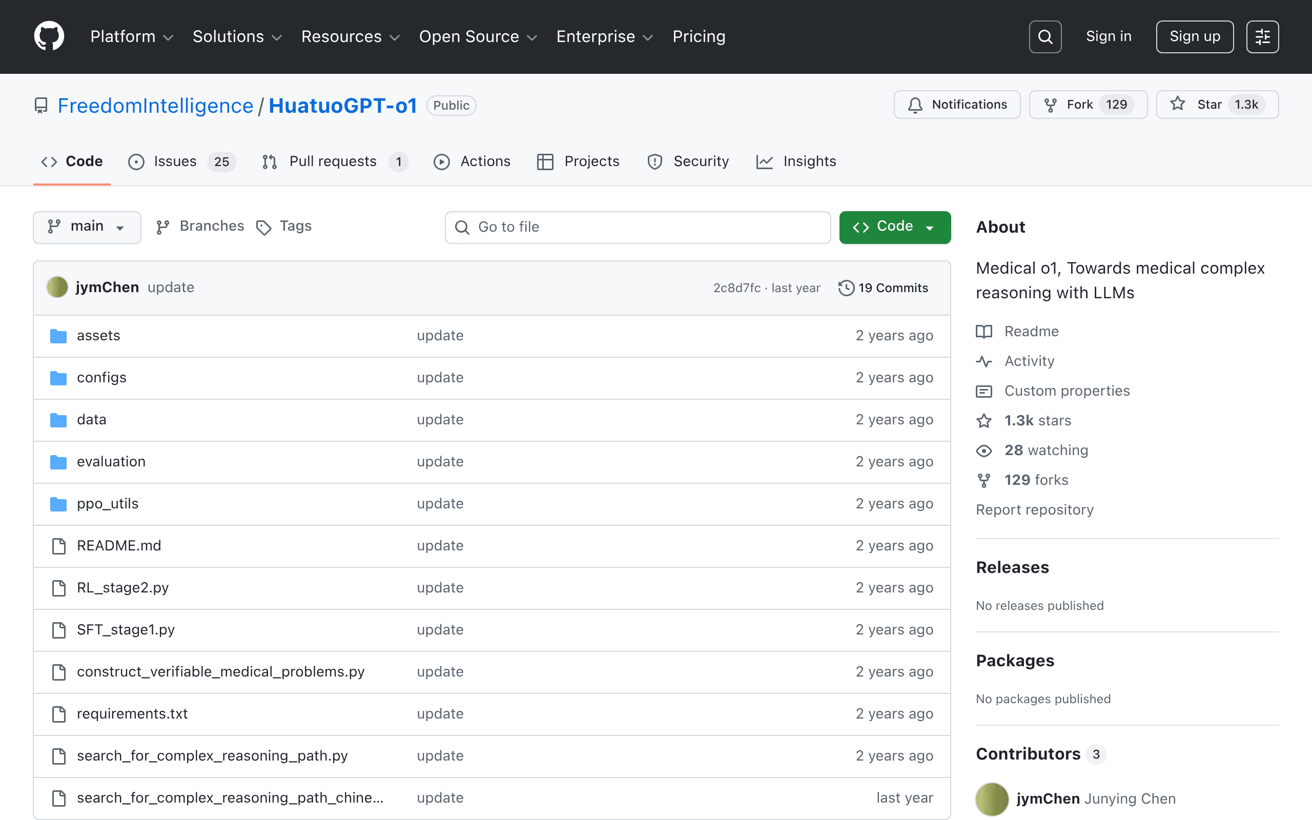This screenshot has height=820, width=1312.
Task: Open the evaluation folder name
Action: [111, 462]
